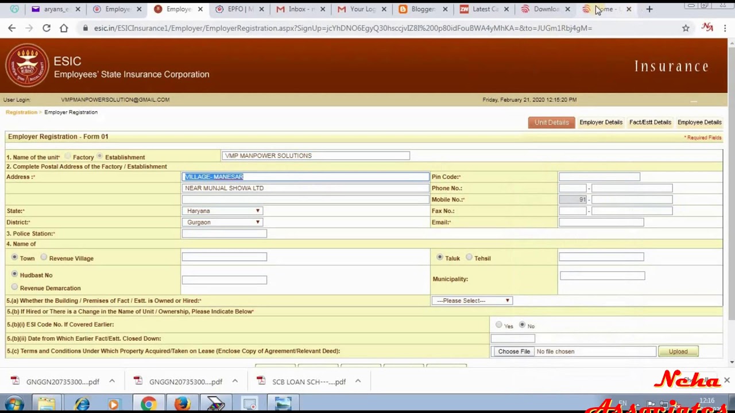Close the downloads bar
The width and height of the screenshot is (735, 413).
726,380
